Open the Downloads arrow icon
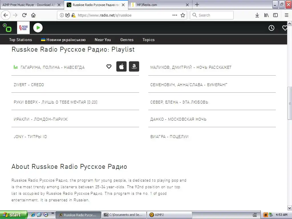This screenshot has height=219, width=292. coord(257,15)
